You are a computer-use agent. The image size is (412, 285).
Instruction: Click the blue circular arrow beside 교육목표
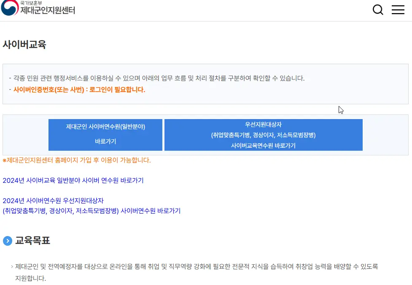7,241
